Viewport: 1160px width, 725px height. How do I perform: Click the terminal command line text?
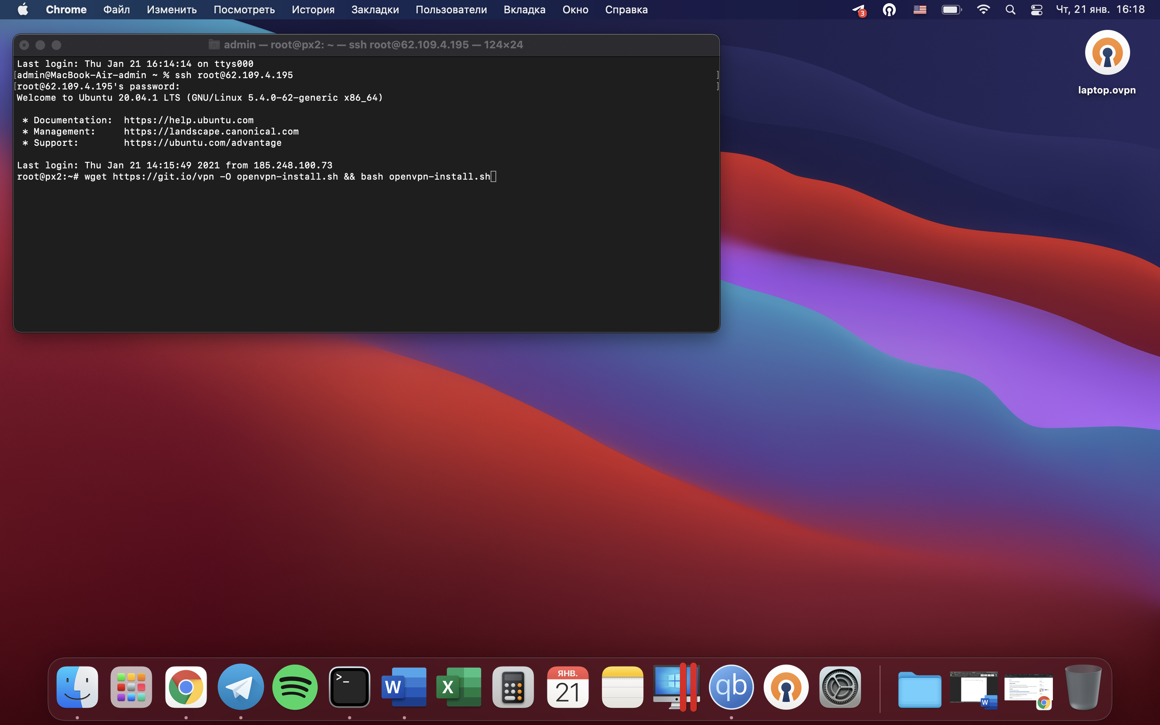[x=287, y=176]
